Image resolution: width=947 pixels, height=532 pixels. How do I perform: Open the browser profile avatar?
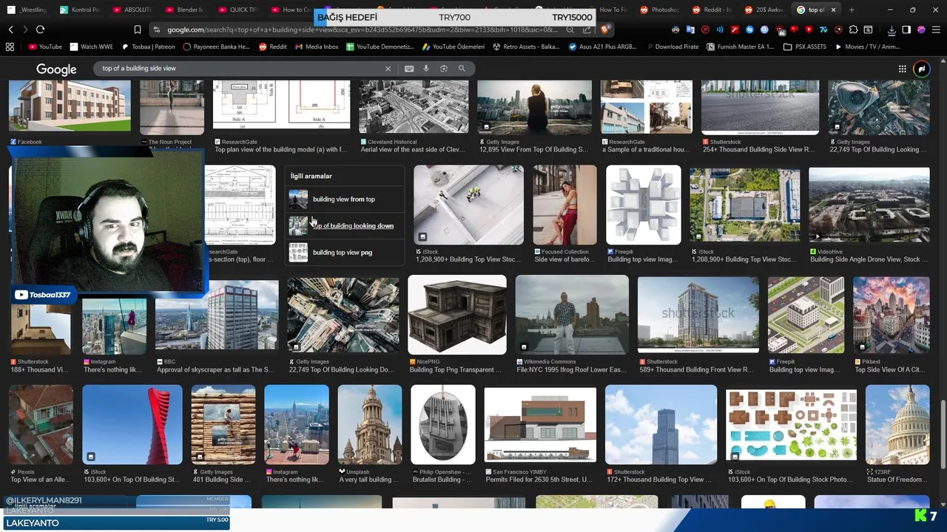click(921, 30)
